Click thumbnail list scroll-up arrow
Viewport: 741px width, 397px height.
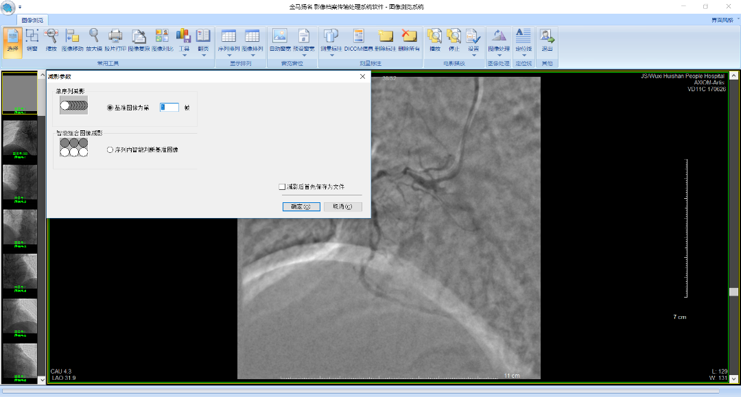(42, 75)
